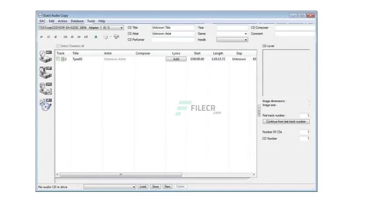Expand the Genre dropdown

coord(245,34)
